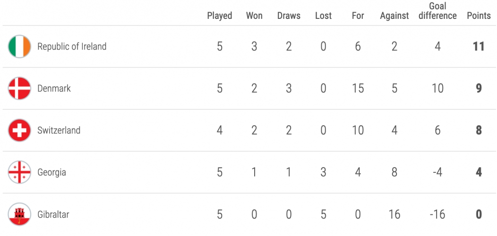Select Gibraltar's -16 goal difference cell
497x236 pixels.
point(438,214)
